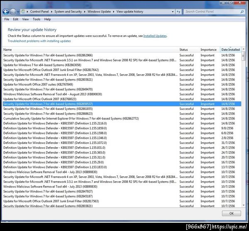Screen dimensions: 249x231
Task: Select Outlook 2007 Junk Email Filter KB2817642
Action: pyautogui.click(x=122, y=70)
